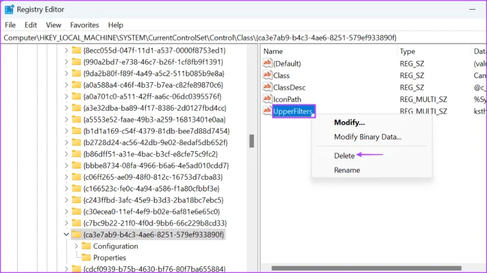Select the Properties subkey label
Screen dimensions: 487x273
[x=110, y=257]
